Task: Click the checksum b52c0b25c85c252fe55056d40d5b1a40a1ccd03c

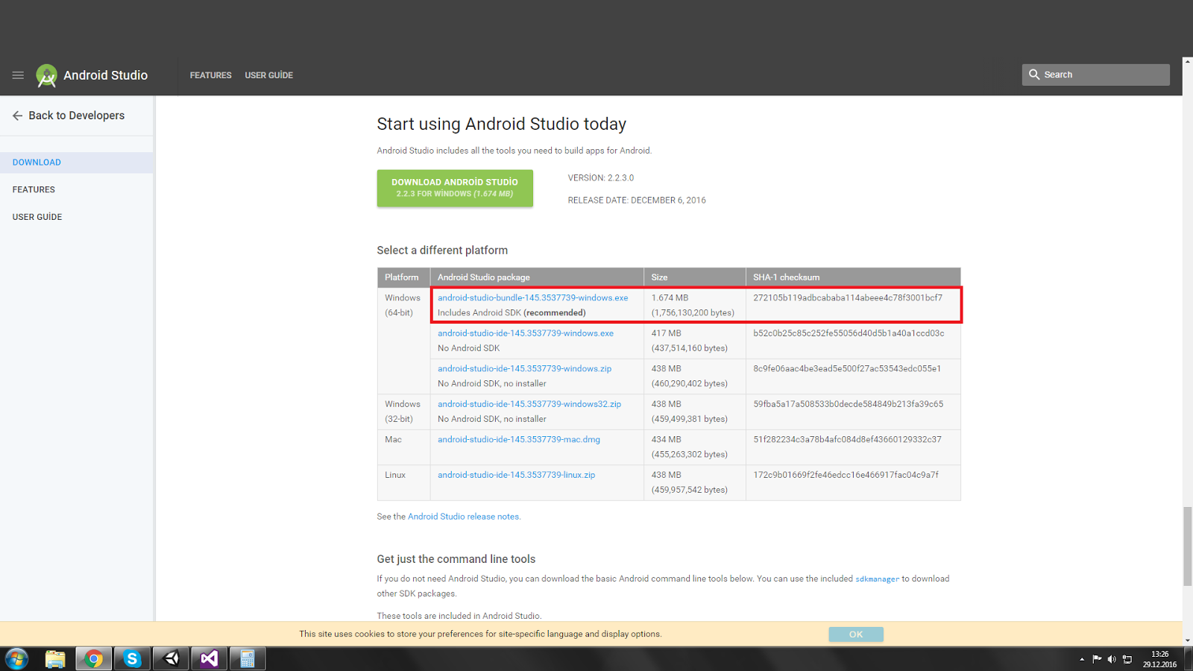Action: tap(849, 333)
